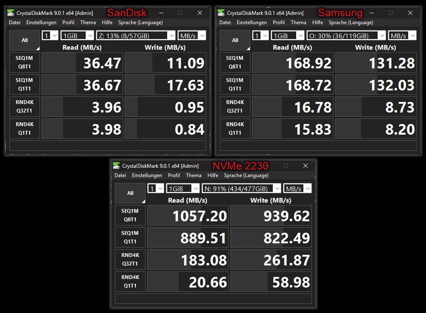Click the 36.47 read result in SanDisk window
This screenshot has height=313, width=426.
pyautogui.click(x=82, y=62)
